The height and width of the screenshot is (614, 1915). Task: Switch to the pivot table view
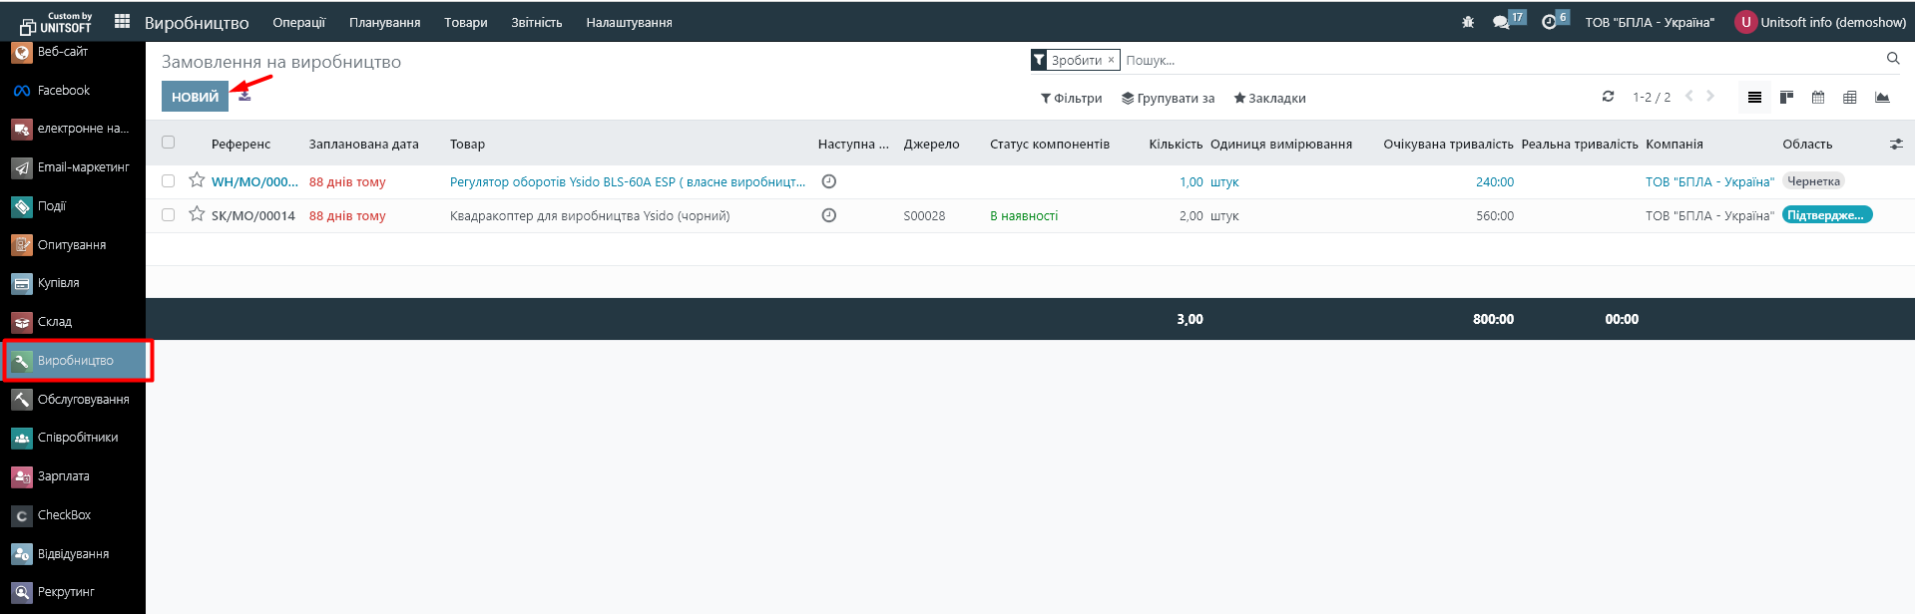tap(1850, 98)
